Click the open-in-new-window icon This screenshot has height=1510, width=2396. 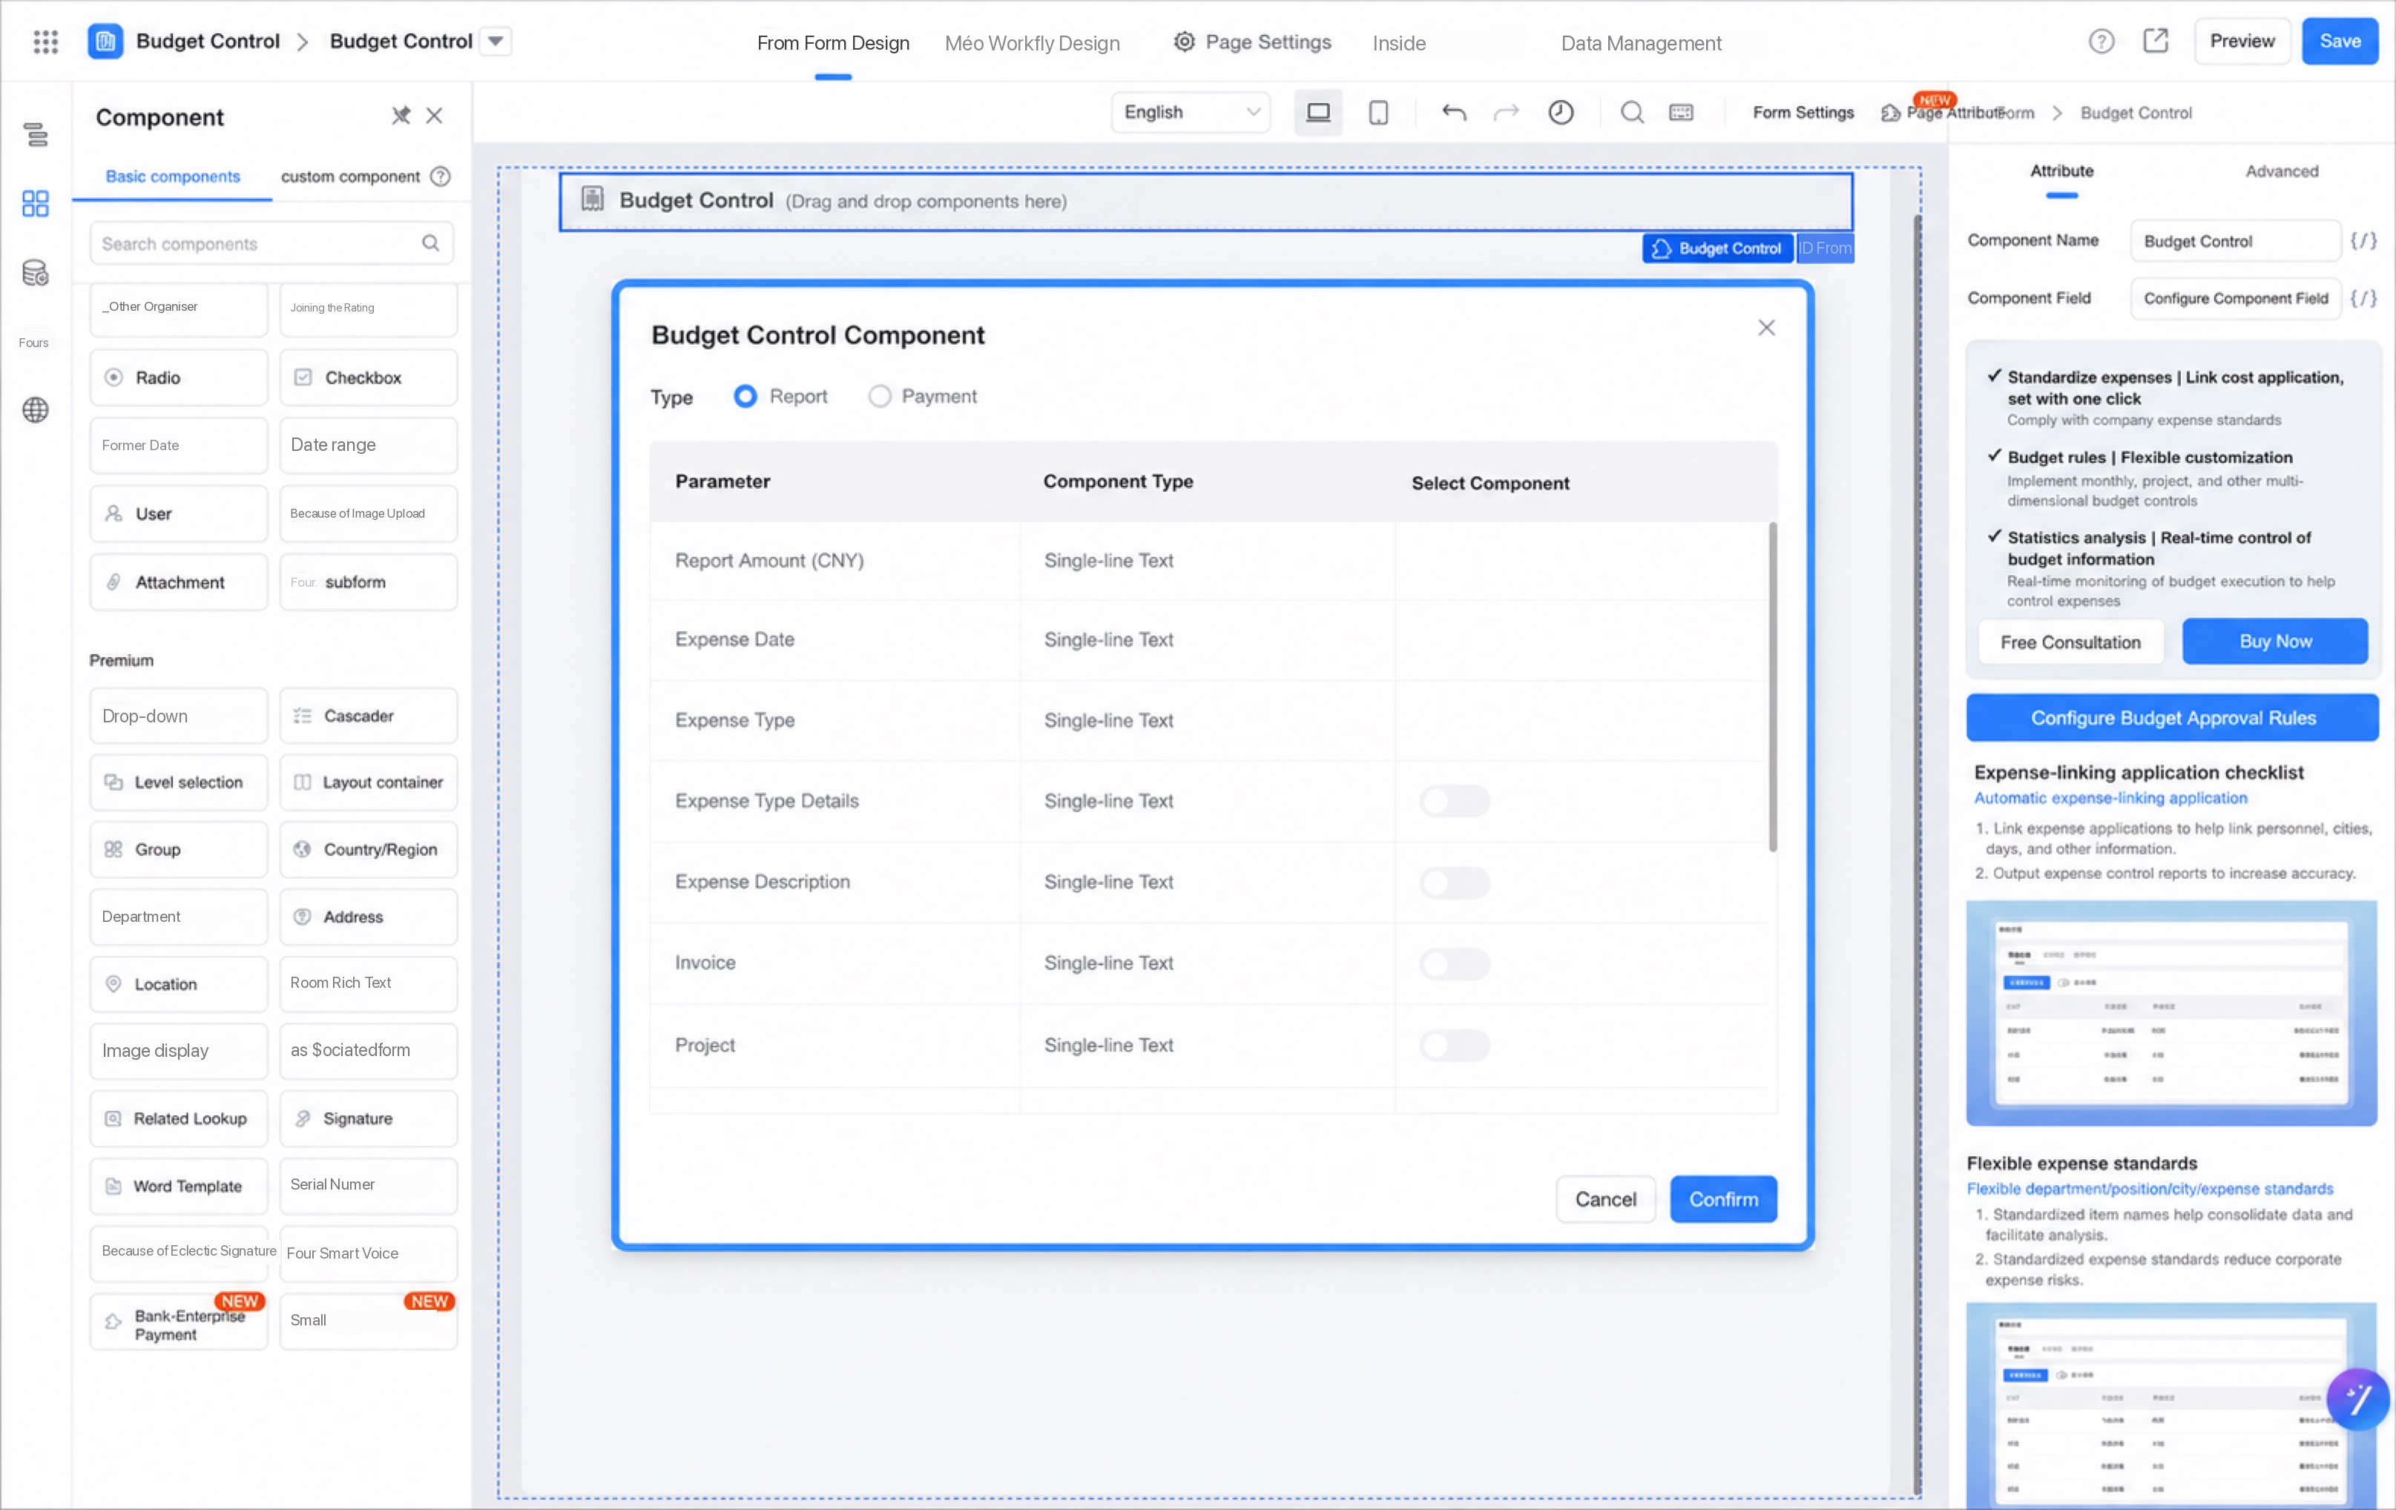click(2155, 41)
